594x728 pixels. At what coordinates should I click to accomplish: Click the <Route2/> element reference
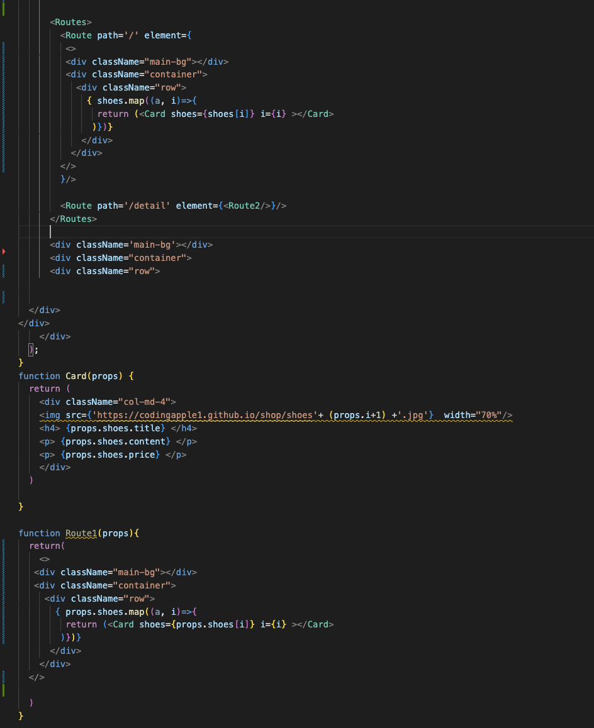pos(247,206)
